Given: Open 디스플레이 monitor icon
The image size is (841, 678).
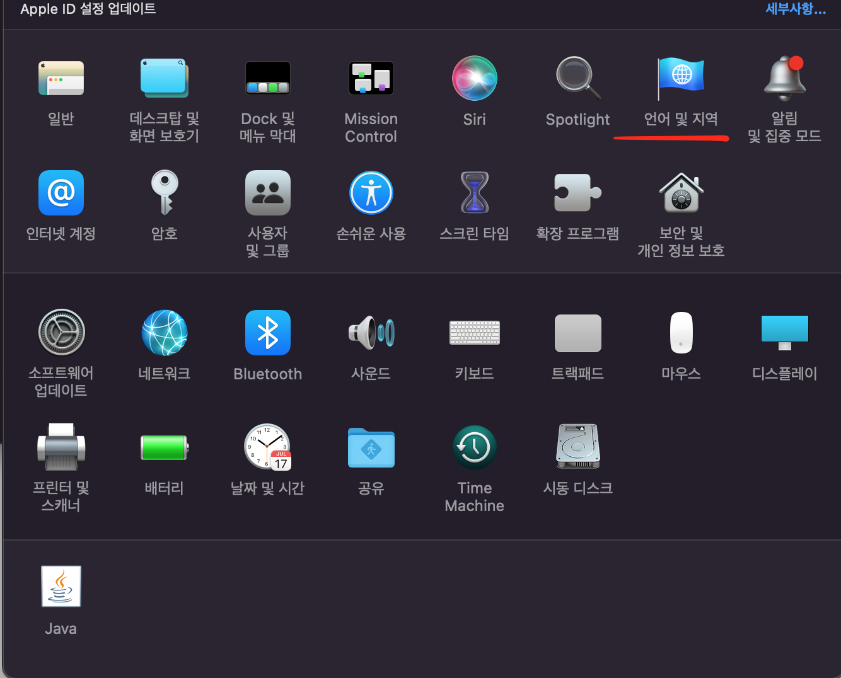Looking at the screenshot, I should click(x=785, y=333).
